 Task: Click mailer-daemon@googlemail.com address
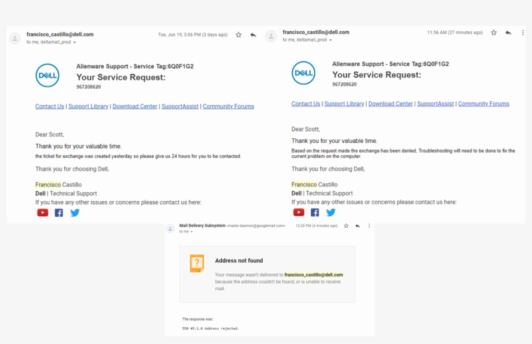256,225
